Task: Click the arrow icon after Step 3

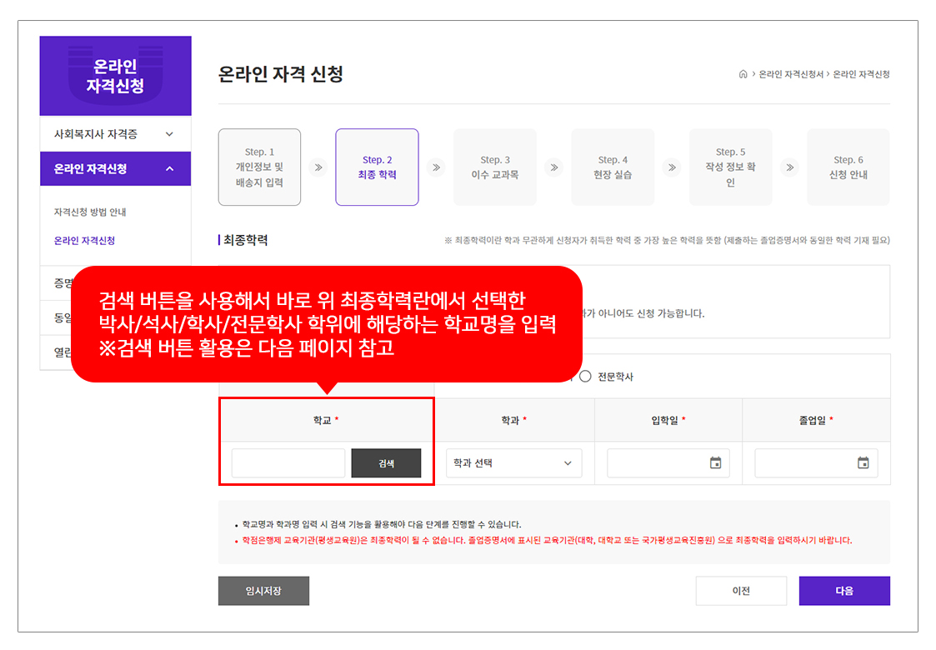Action: (553, 167)
